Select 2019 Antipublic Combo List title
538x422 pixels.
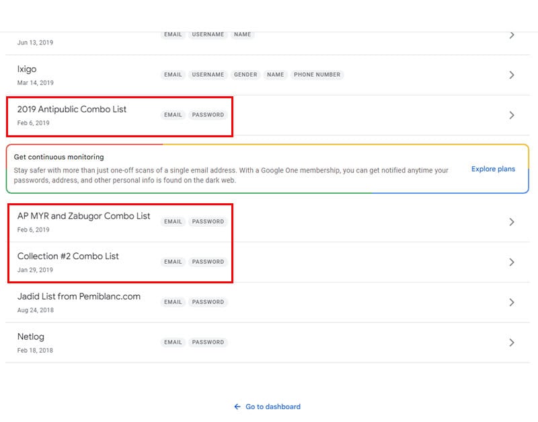[x=72, y=109]
